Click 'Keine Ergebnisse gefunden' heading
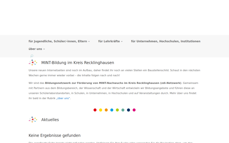This screenshot has width=229, height=143. click(x=55, y=135)
